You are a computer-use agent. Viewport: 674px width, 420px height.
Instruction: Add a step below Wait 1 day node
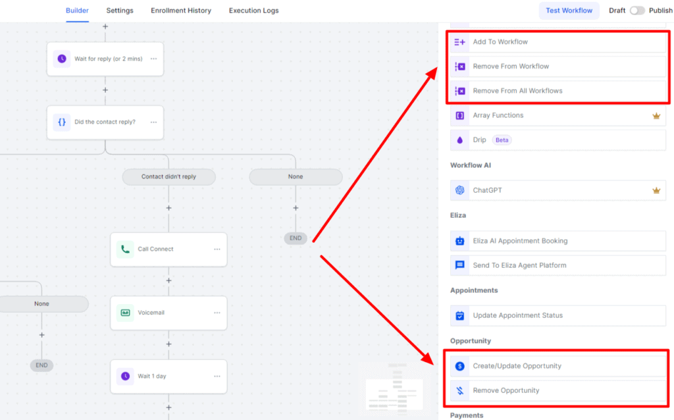pos(168,407)
